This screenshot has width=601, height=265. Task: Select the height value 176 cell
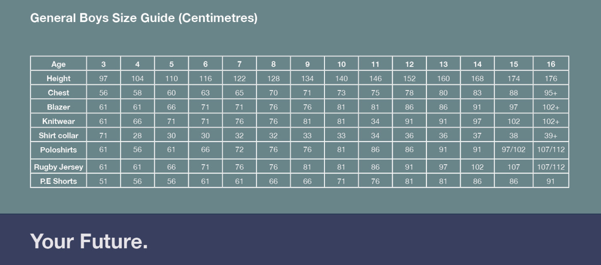tap(551, 78)
